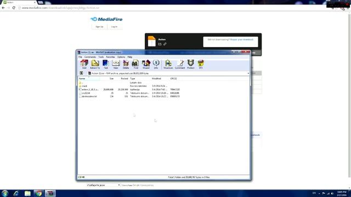Open Internet Explorer from the taskbar

(16, 193)
